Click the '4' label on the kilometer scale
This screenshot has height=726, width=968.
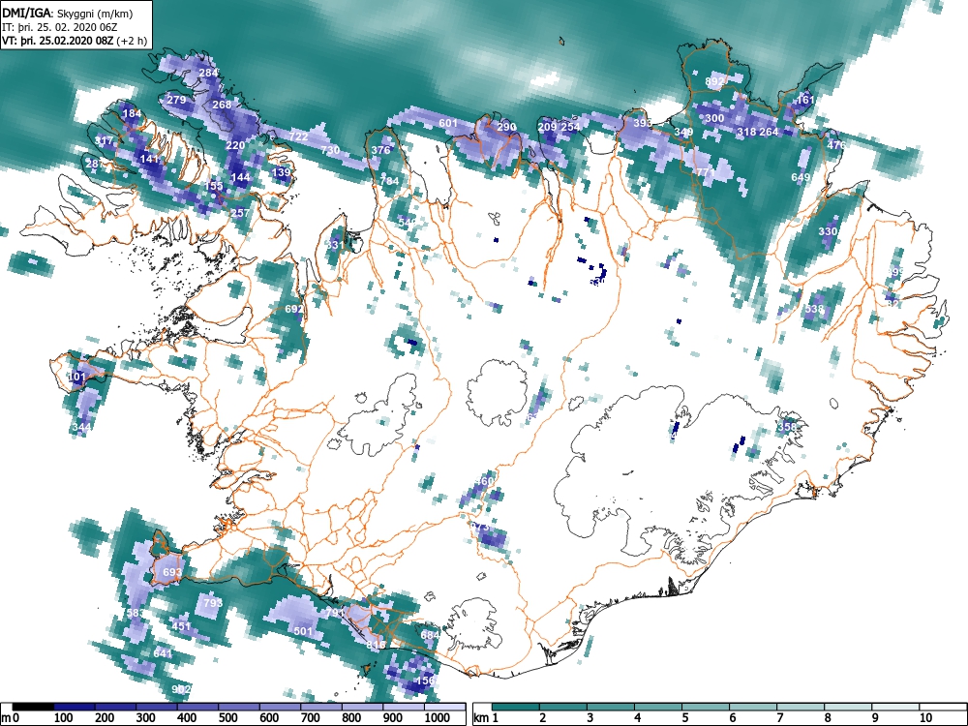tap(637, 718)
